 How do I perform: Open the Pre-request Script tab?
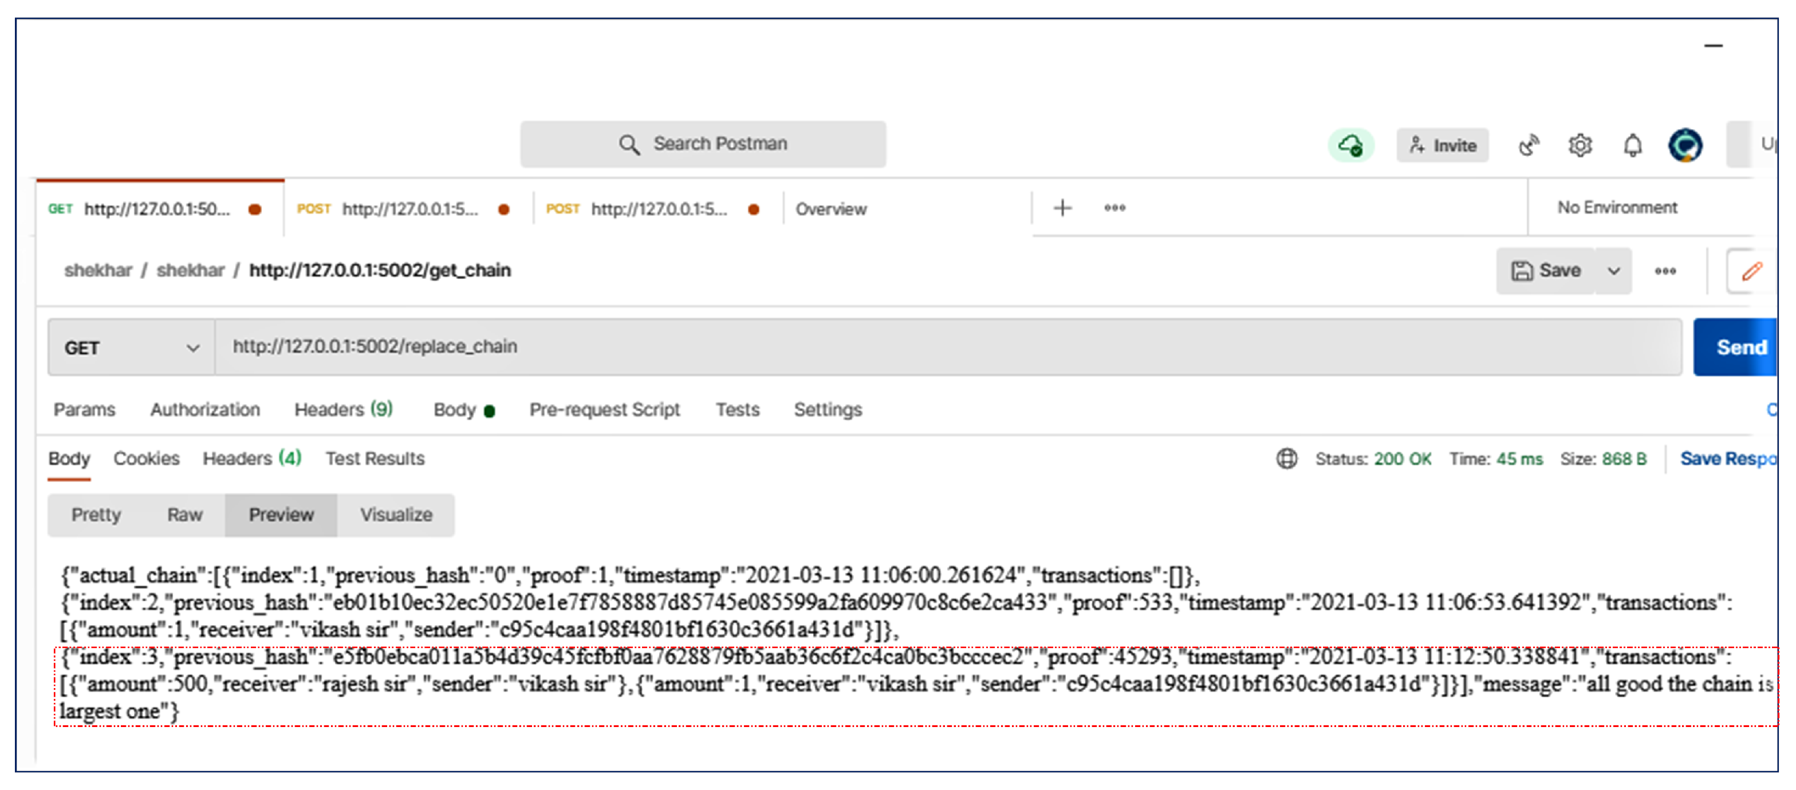click(604, 410)
